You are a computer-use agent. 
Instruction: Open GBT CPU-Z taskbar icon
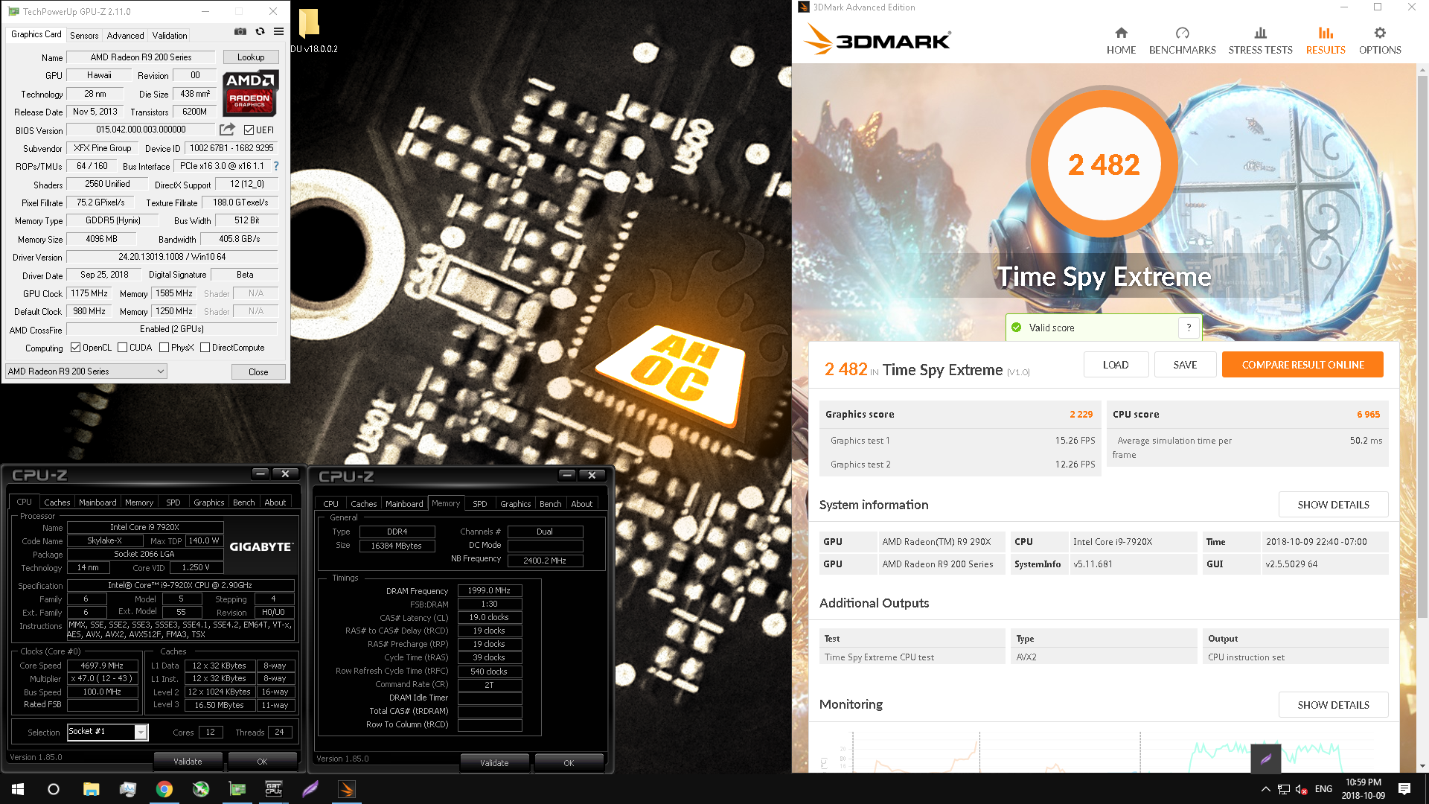[x=274, y=789]
